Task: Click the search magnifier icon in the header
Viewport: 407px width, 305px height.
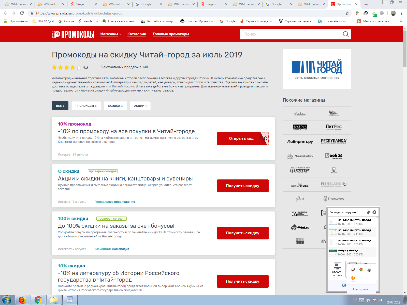Action: 346,34
